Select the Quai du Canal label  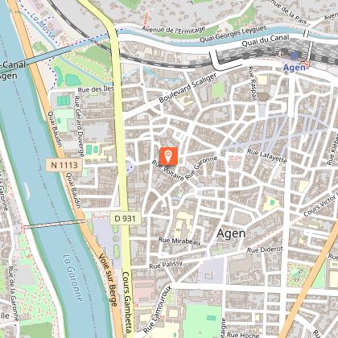click(266, 40)
